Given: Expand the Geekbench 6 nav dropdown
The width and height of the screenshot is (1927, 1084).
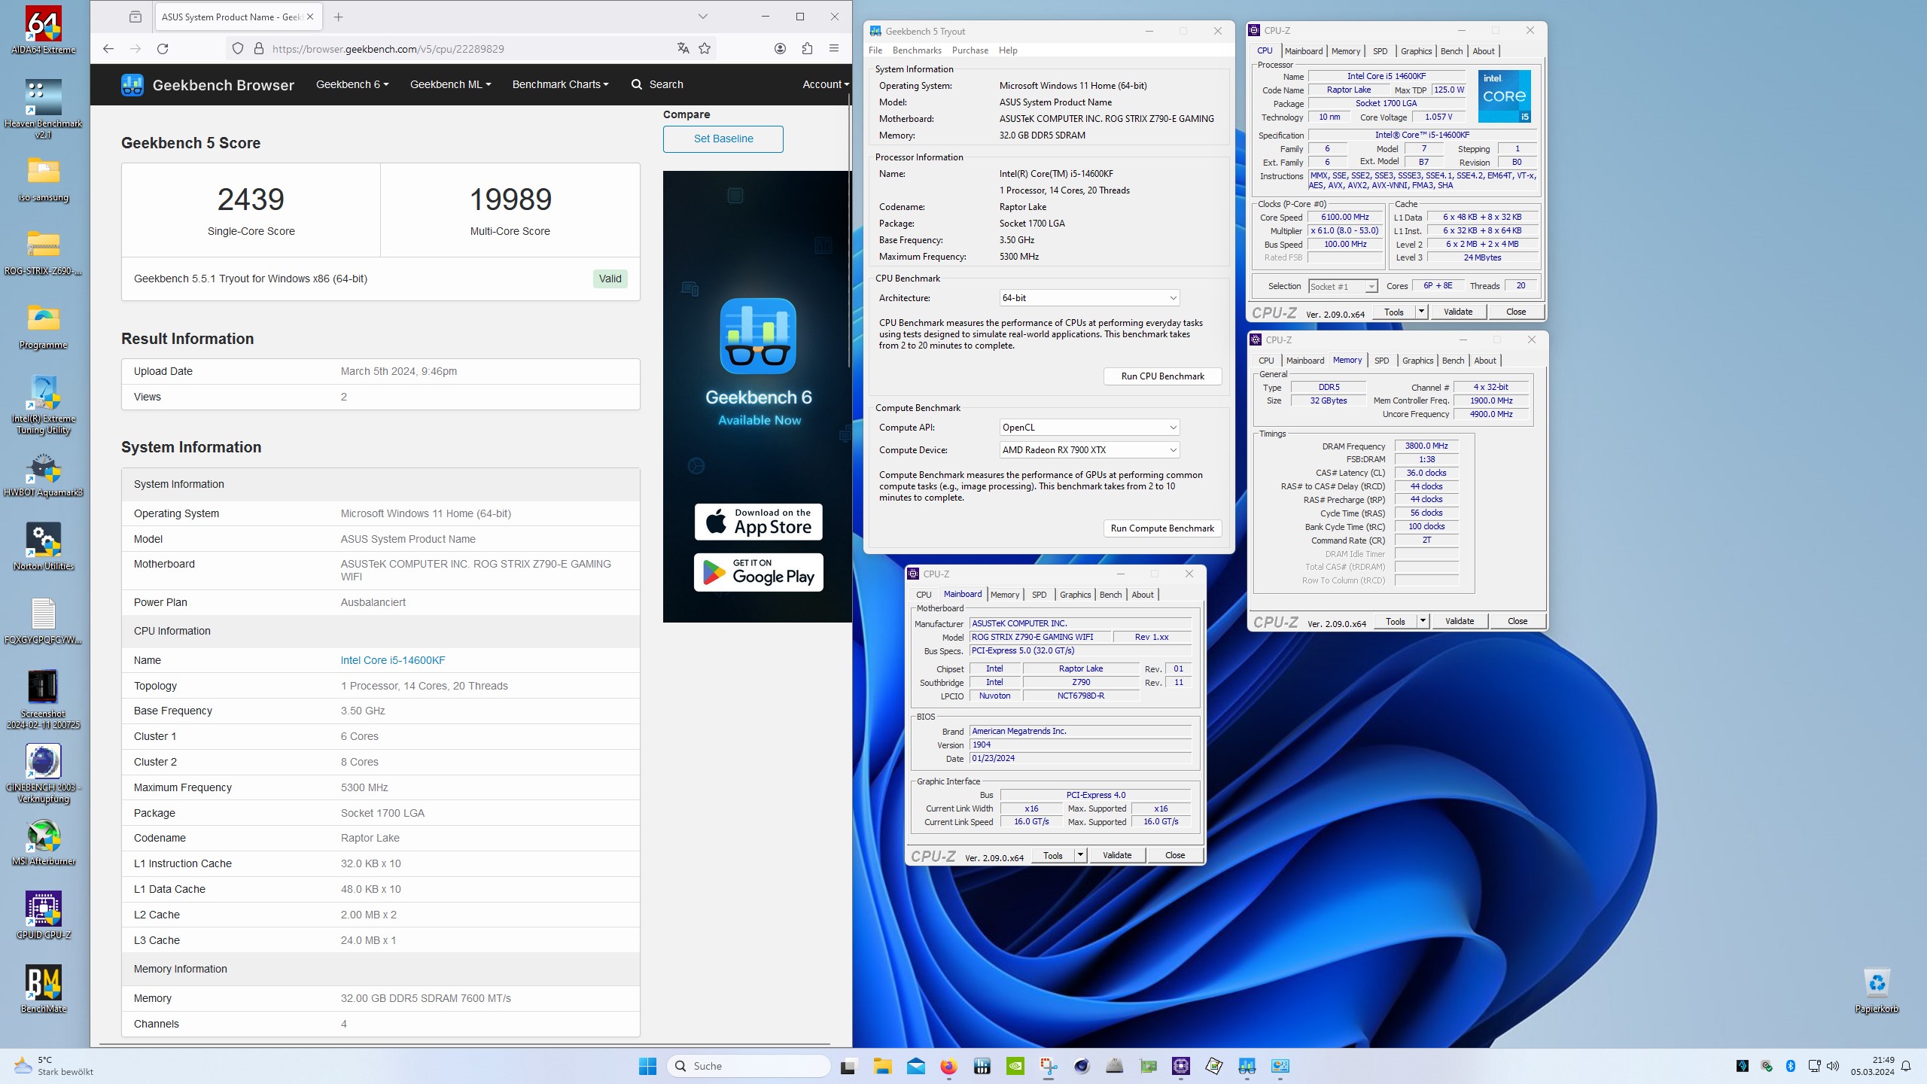Looking at the screenshot, I should click(x=352, y=84).
